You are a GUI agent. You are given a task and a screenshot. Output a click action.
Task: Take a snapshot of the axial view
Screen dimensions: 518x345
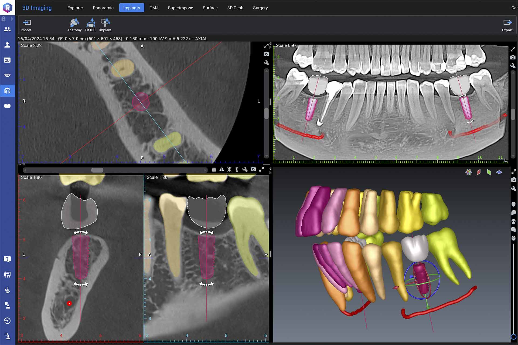pyautogui.click(x=266, y=54)
